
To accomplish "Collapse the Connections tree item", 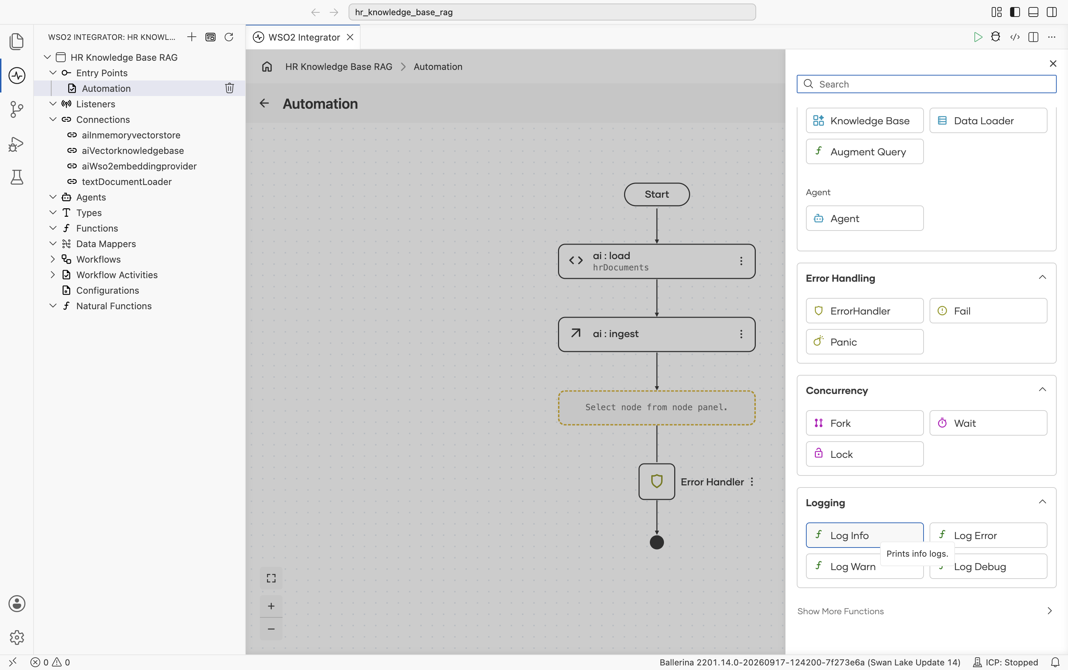I will [x=53, y=119].
